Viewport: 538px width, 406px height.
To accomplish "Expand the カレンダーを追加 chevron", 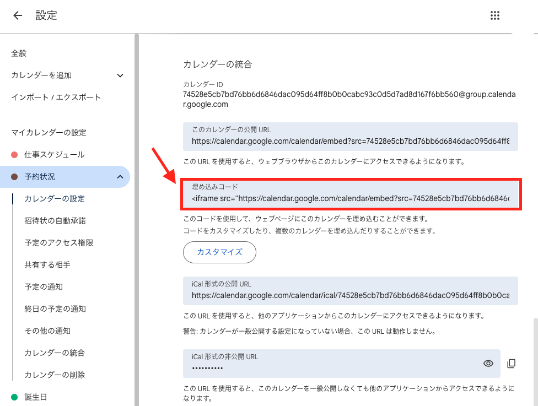I will pos(120,75).
